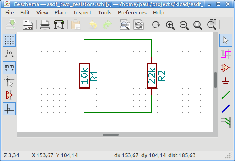Open the Preferences menu
235x161 pixels.
[x=132, y=13]
